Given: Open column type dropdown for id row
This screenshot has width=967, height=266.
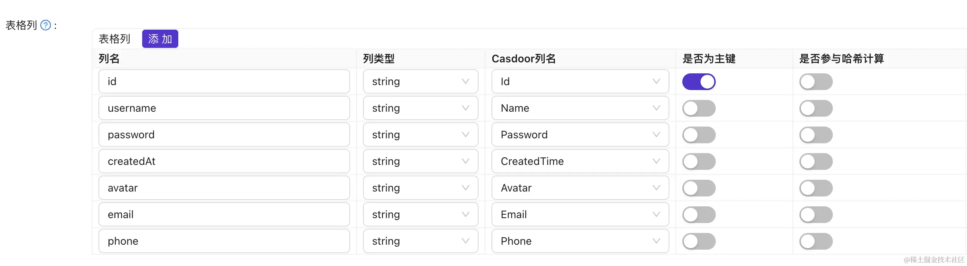Looking at the screenshot, I should [420, 81].
